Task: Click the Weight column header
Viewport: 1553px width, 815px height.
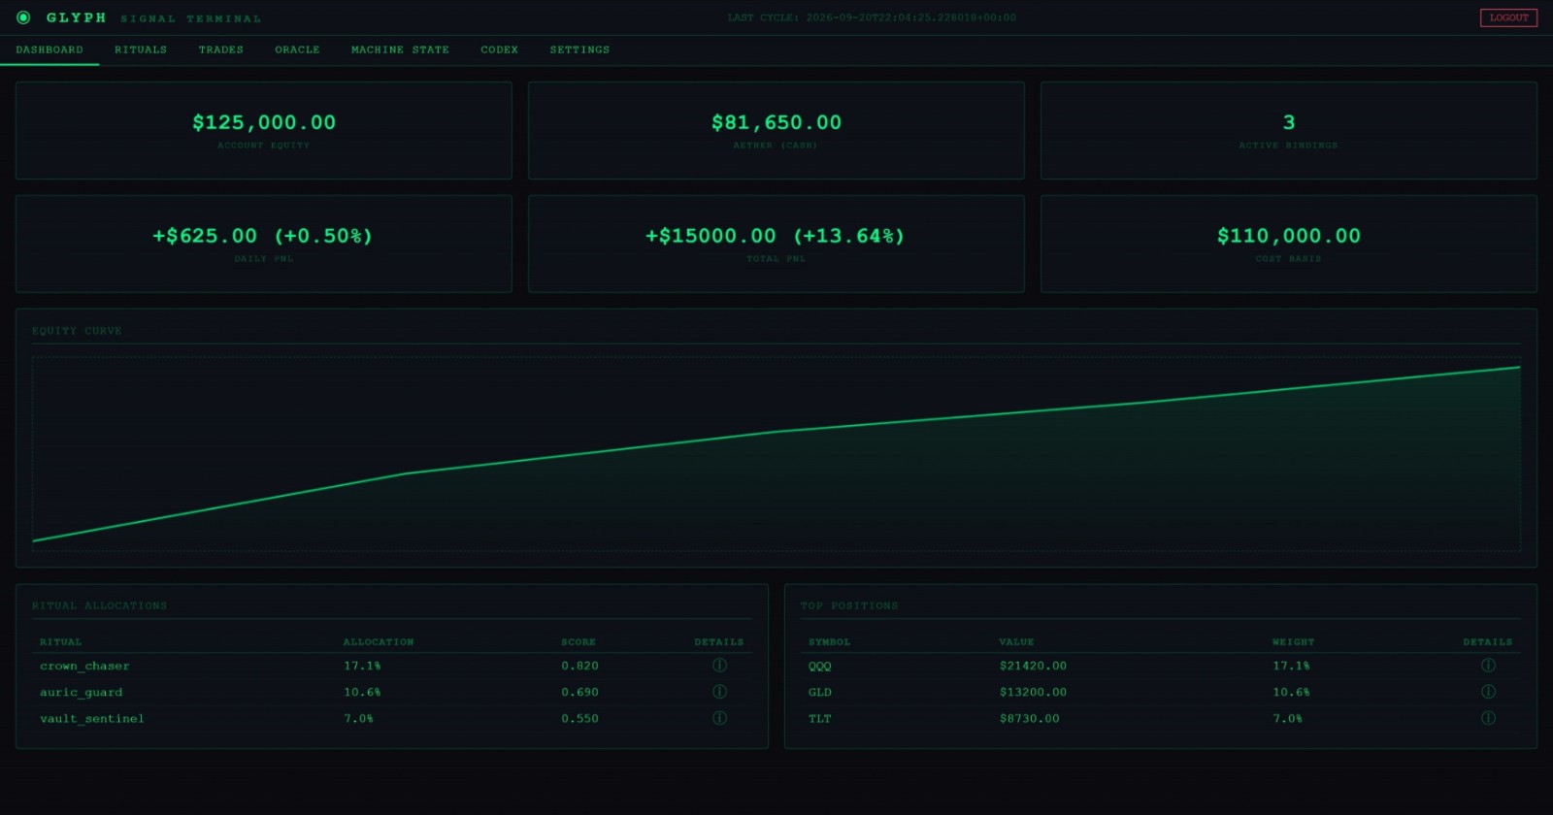Action: click(x=1293, y=641)
